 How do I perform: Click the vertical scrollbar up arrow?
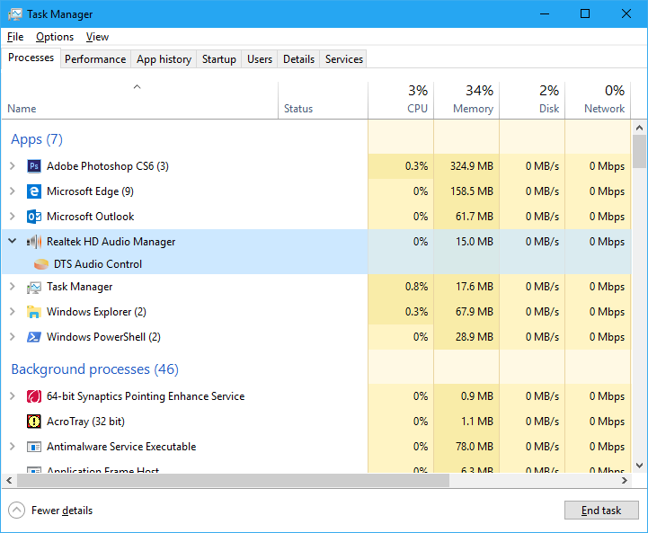[x=639, y=128]
